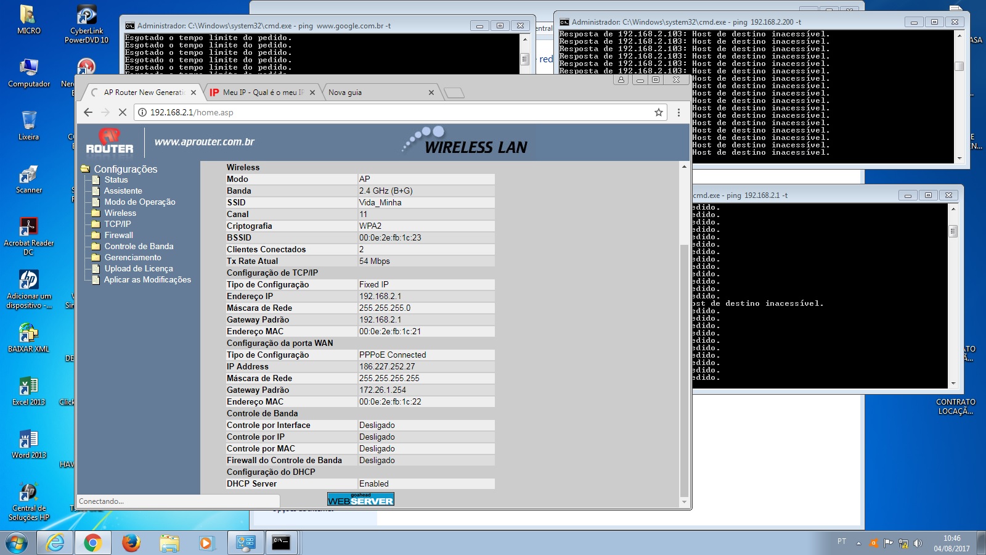The image size is (986, 555).
Task: Launch Internet Explorer from the taskbar
Action: click(55, 543)
